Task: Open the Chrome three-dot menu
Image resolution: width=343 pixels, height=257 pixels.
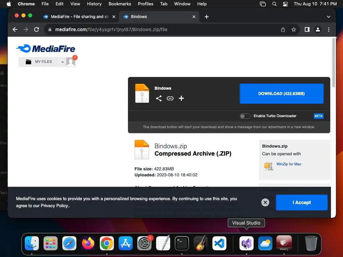Action: point(329,29)
